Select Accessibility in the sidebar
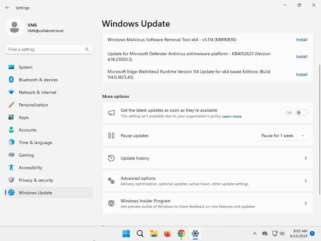Viewport: 321px width, 241px height. [x=49, y=168]
